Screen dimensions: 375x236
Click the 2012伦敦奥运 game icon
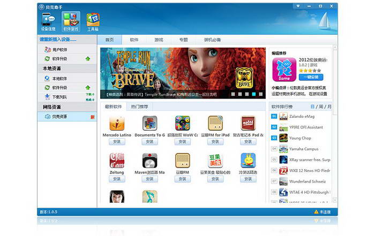(284, 70)
